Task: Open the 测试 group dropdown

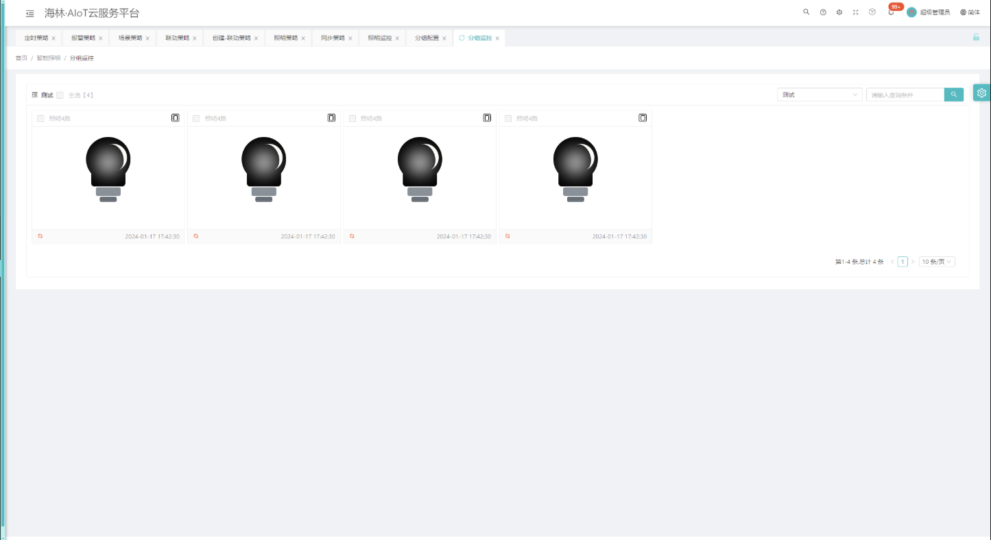Action: [820, 95]
